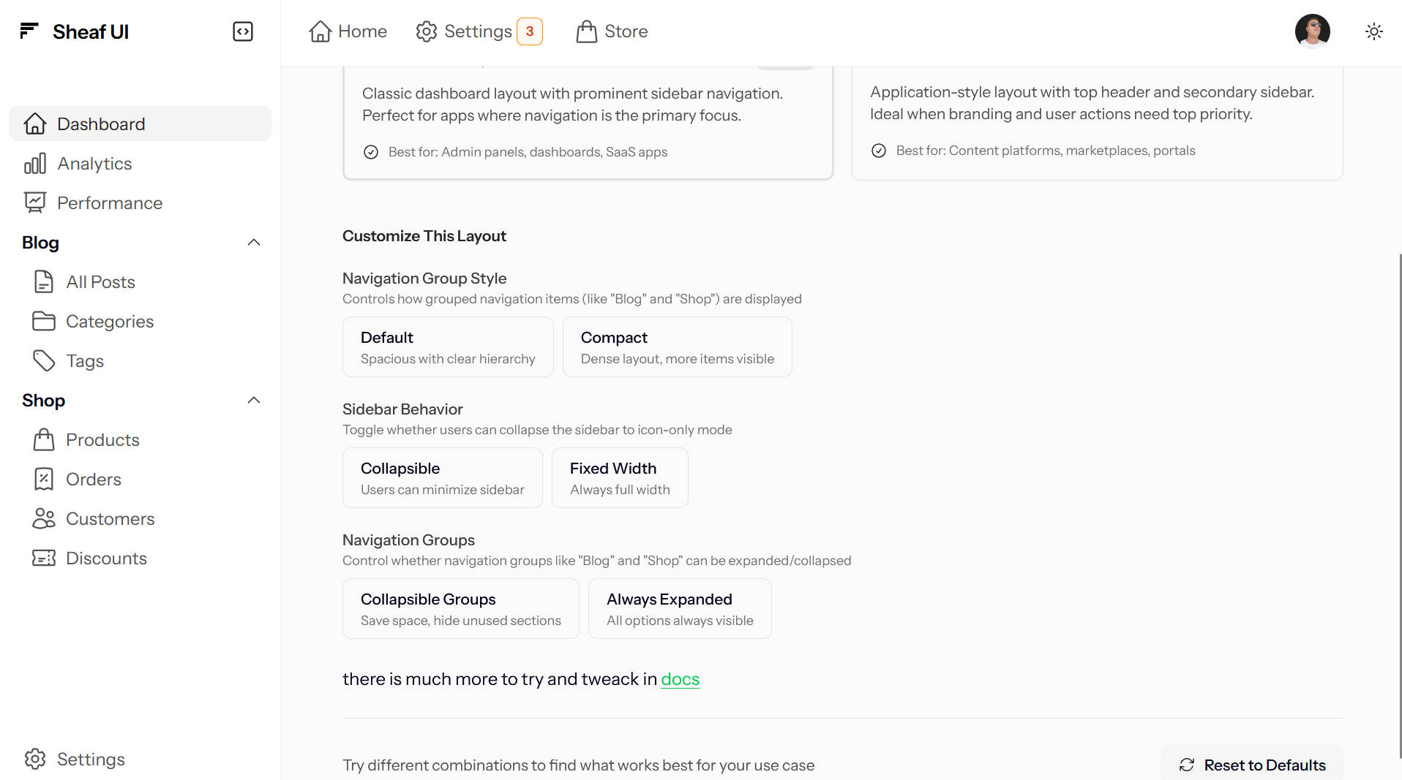Viewport: 1402px width, 780px height.
Task: Follow the docs hyperlink
Action: 680,679
